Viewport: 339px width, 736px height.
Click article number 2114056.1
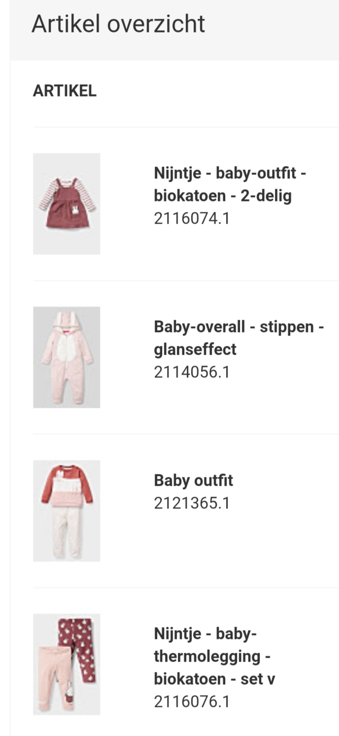click(x=192, y=372)
